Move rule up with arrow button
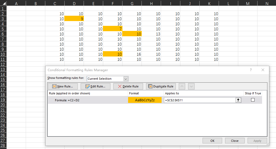This screenshot has height=149, width=276. (182, 86)
